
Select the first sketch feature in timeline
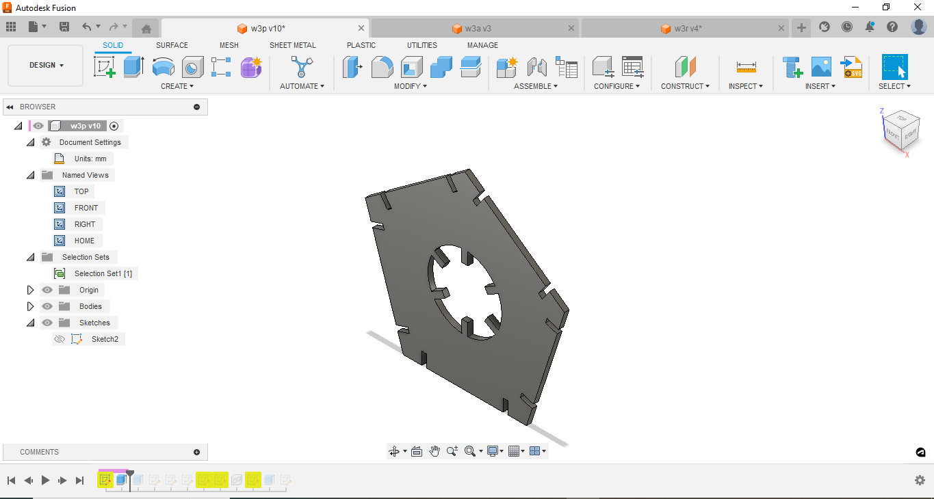point(105,480)
